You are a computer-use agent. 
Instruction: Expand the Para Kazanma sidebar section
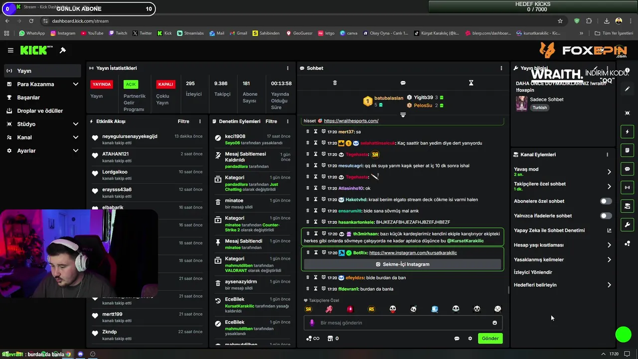click(x=42, y=84)
